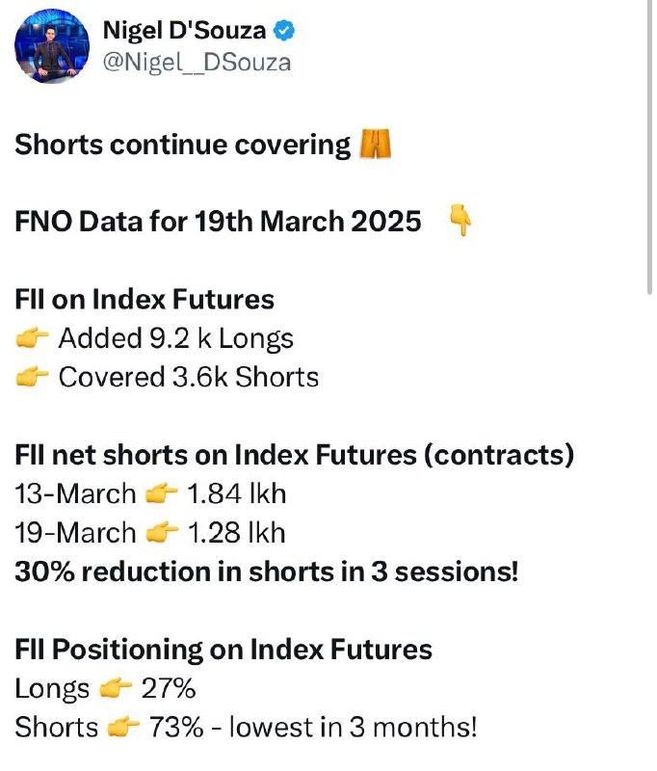Click pointing hand before Covered 3.6k Shorts
The height and width of the screenshot is (771, 657).
[32, 377]
